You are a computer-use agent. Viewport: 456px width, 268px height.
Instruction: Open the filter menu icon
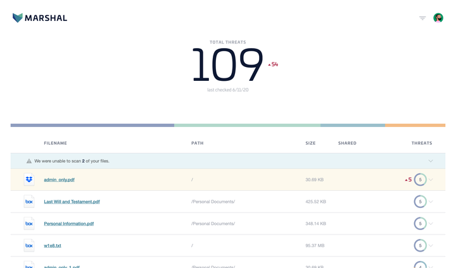click(422, 18)
